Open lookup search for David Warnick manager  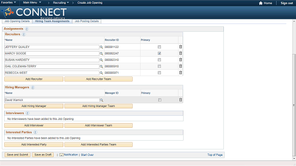click(x=102, y=100)
